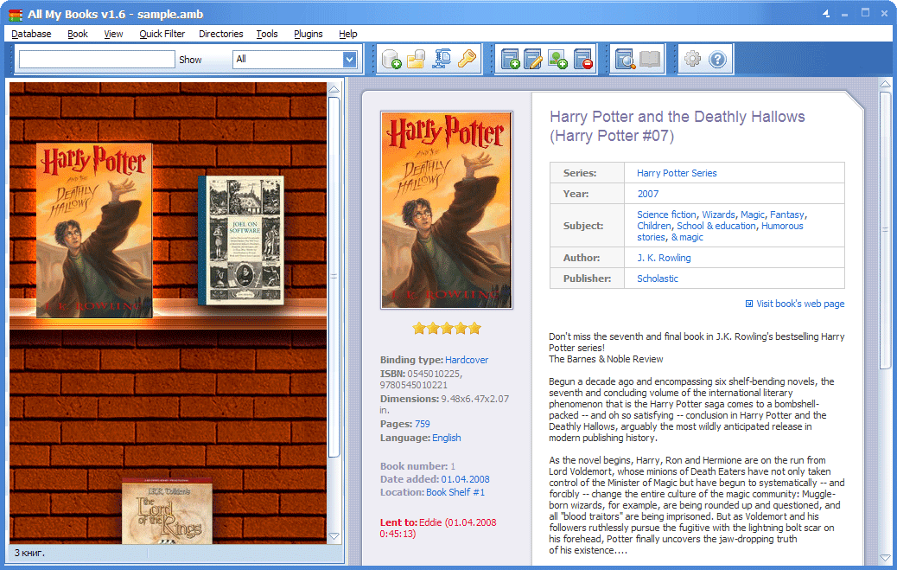Click the icon beside Visit book's web page

pos(749,304)
